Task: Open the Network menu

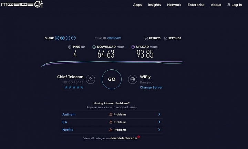Action: point(174,5)
